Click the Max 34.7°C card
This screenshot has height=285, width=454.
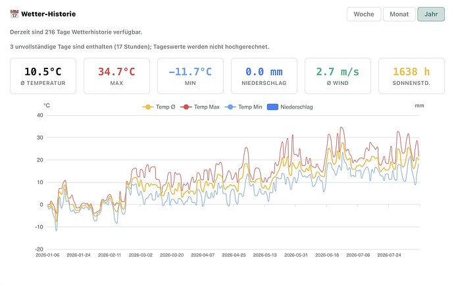pyautogui.click(x=116, y=76)
